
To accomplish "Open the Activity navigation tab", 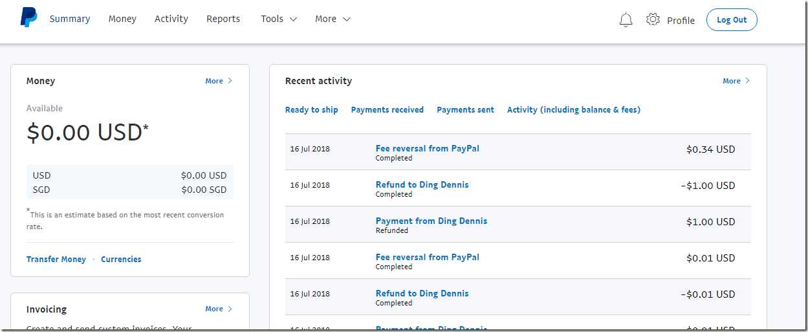I will pyautogui.click(x=171, y=19).
